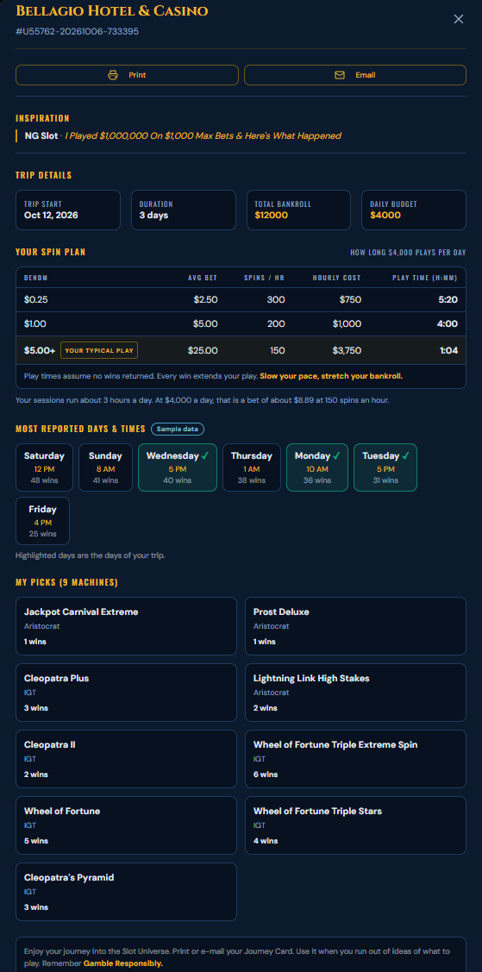
Task: Click the 'Slow your pace, stretch your bankroll' text
Action: tap(331, 376)
